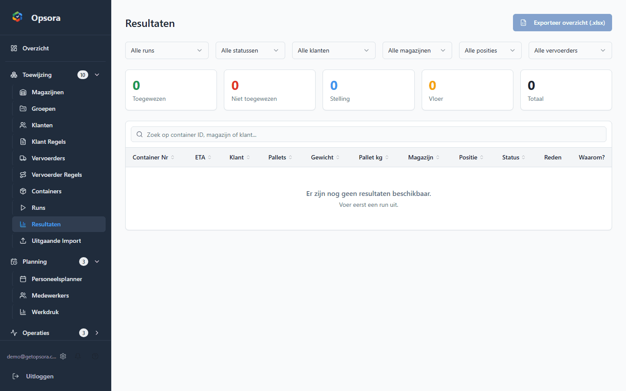Click the Opsora logo
Image resolution: width=626 pixels, height=391 pixels.
(x=17, y=17)
